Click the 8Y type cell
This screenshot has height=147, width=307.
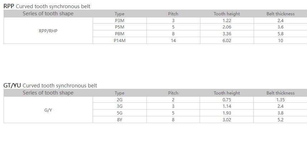pyautogui.click(x=120, y=120)
